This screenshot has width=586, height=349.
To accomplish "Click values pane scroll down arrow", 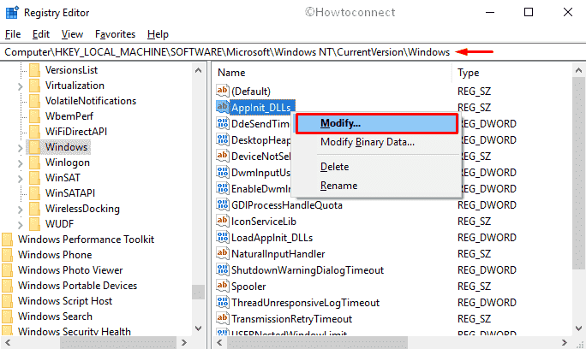I will (x=578, y=328).
